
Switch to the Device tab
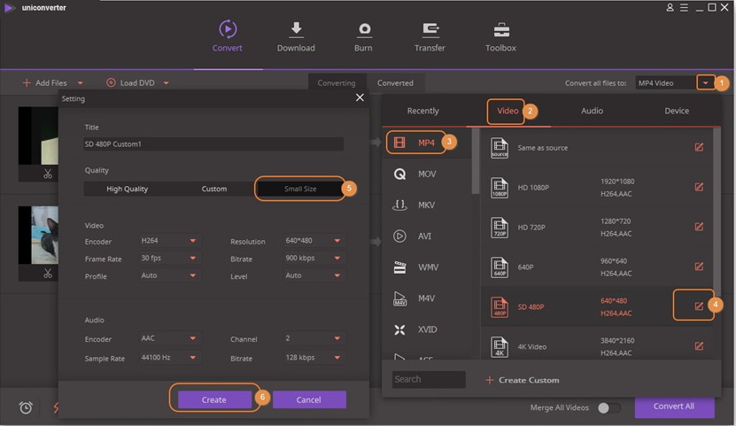click(x=677, y=111)
